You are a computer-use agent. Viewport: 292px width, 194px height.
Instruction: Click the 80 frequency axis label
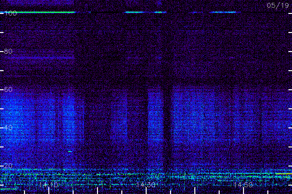(8, 51)
